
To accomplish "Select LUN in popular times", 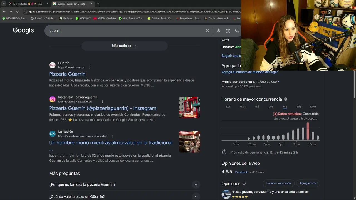I will point(229,107).
